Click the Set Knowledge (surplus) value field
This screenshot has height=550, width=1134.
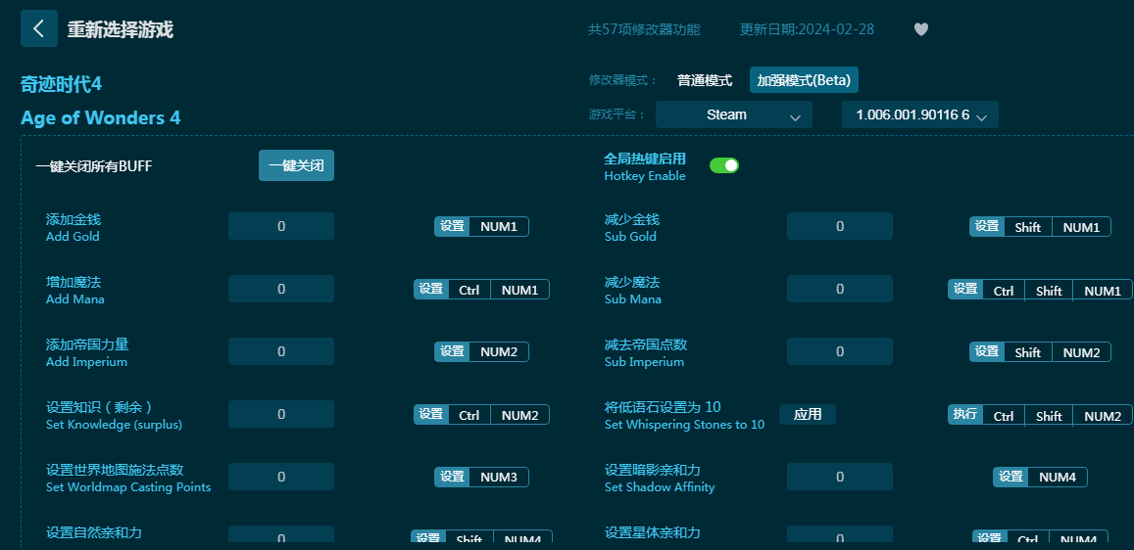(281, 414)
